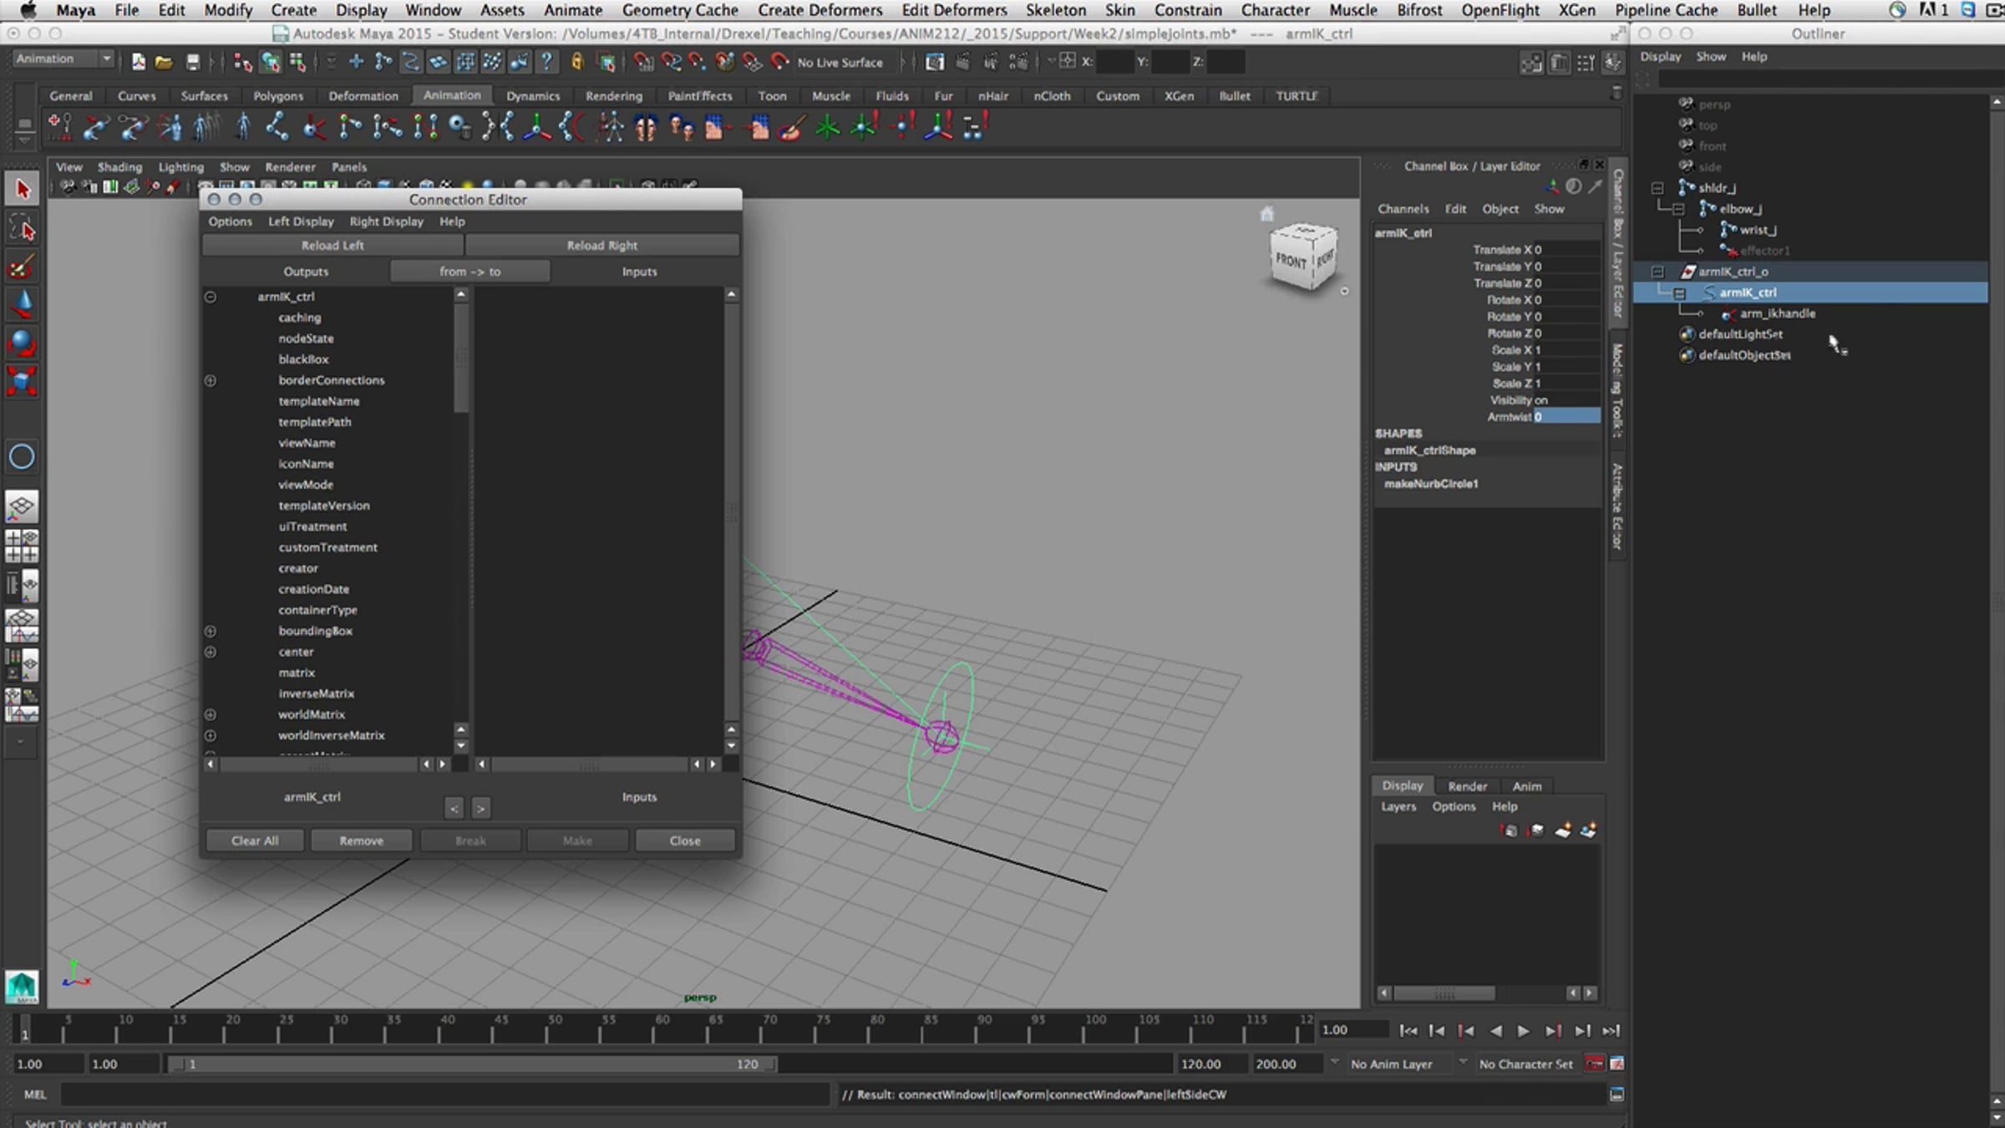
Task: Open the Animation menu set dropdown
Action: pos(63,59)
